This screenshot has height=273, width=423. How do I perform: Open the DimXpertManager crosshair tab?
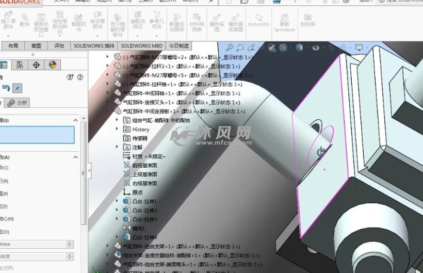36,65
